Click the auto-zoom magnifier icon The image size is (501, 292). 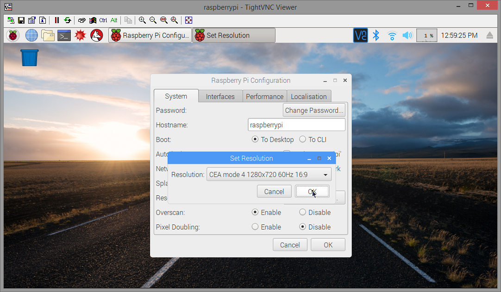pos(174,20)
